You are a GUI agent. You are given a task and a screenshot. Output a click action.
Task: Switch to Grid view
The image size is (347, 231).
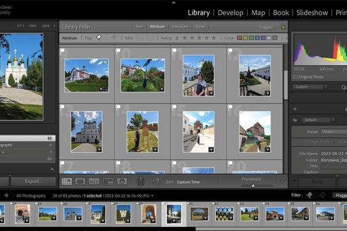(67, 181)
